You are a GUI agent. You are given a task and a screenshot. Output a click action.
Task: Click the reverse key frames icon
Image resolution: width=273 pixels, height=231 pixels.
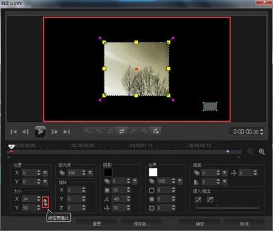click(x=110, y=131)
